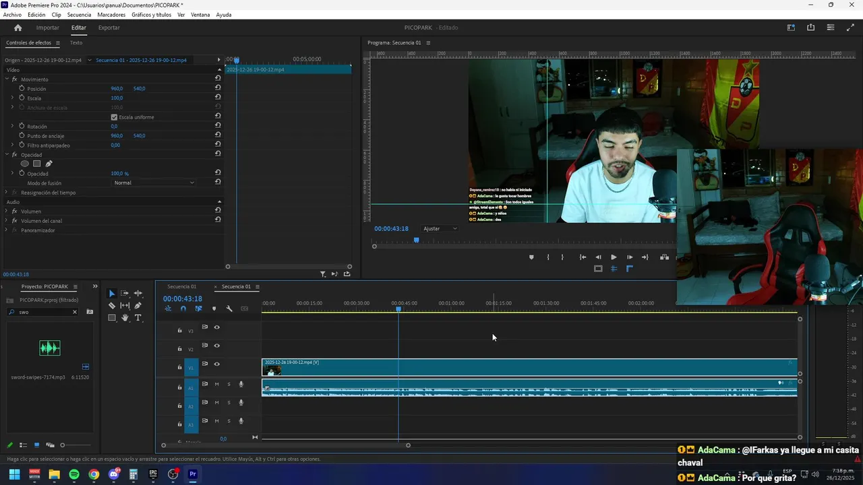
Task: Click the ellipse opacity mask icon
Action: [25, 164]
